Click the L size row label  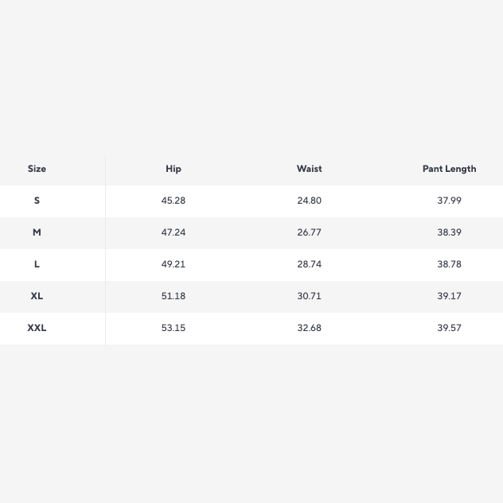(x=37, y=264)
